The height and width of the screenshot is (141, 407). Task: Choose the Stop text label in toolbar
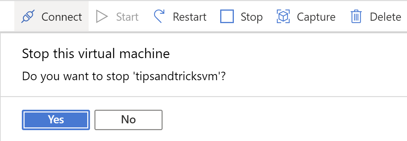(x=252, y=17)
